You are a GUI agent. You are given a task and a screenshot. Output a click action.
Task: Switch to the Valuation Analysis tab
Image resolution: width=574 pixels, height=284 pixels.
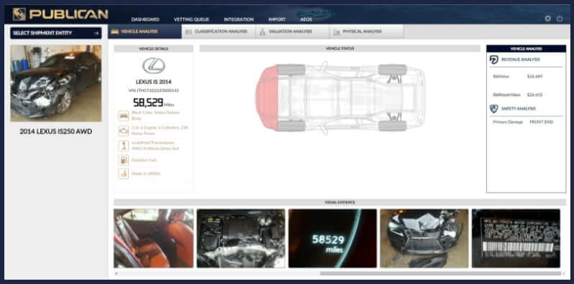coord(292,32)
